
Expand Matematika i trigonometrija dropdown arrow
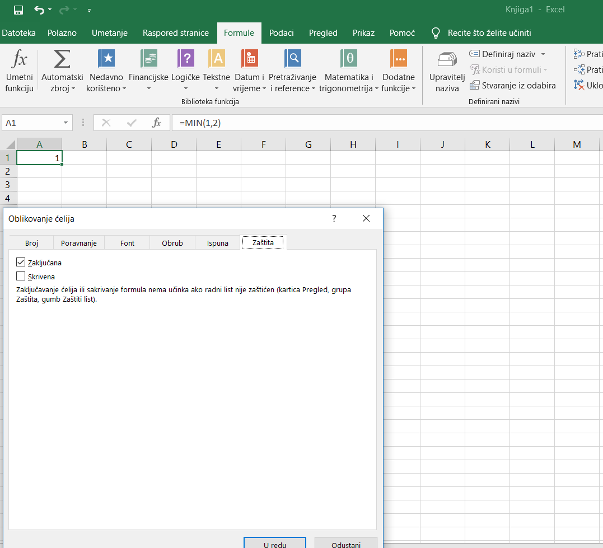pos(377,88)
